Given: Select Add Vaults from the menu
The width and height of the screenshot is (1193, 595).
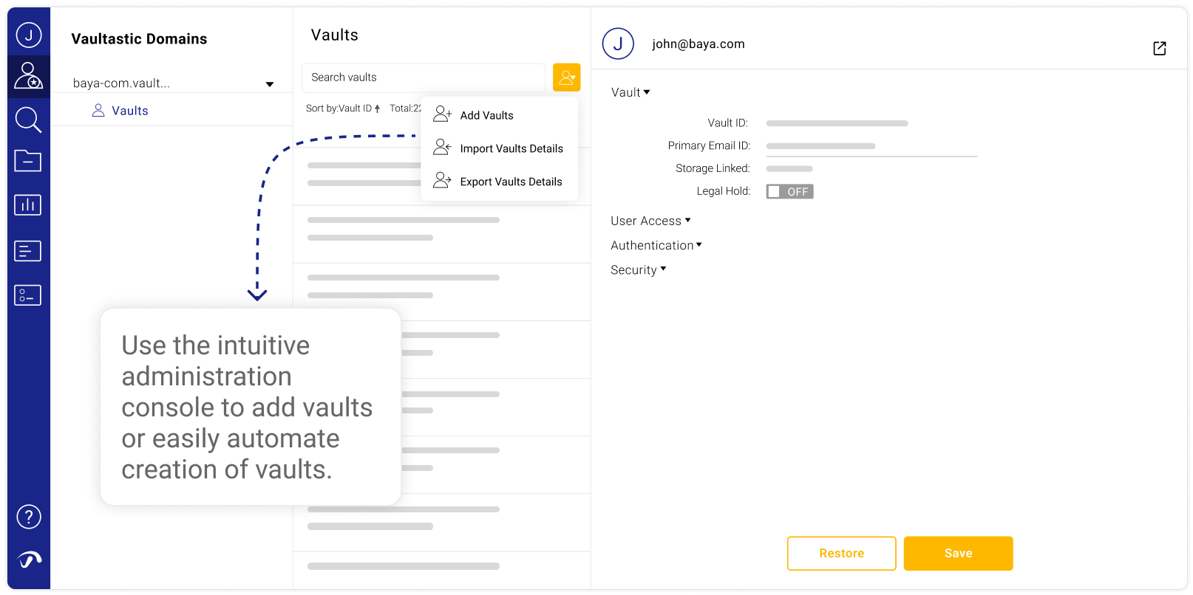Looking at the screenshot, I should 486,115.
